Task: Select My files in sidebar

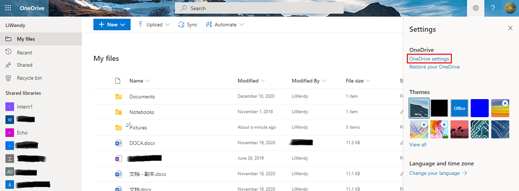Action: [41, 39]
